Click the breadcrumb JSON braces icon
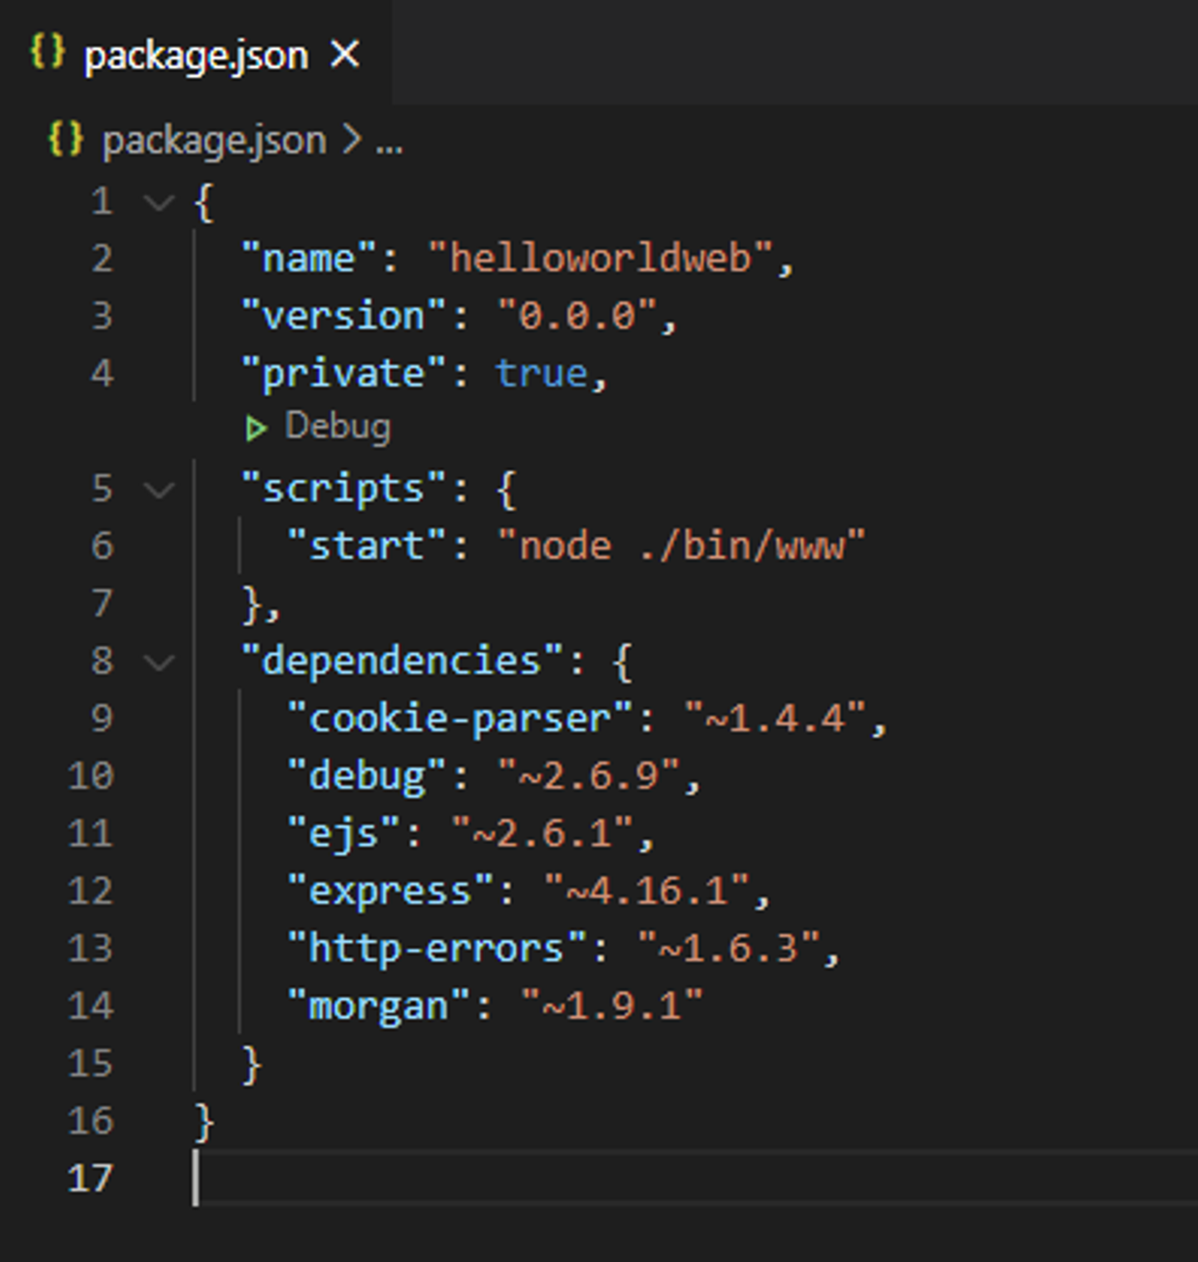1198x1262 pixels. point(66,139)
